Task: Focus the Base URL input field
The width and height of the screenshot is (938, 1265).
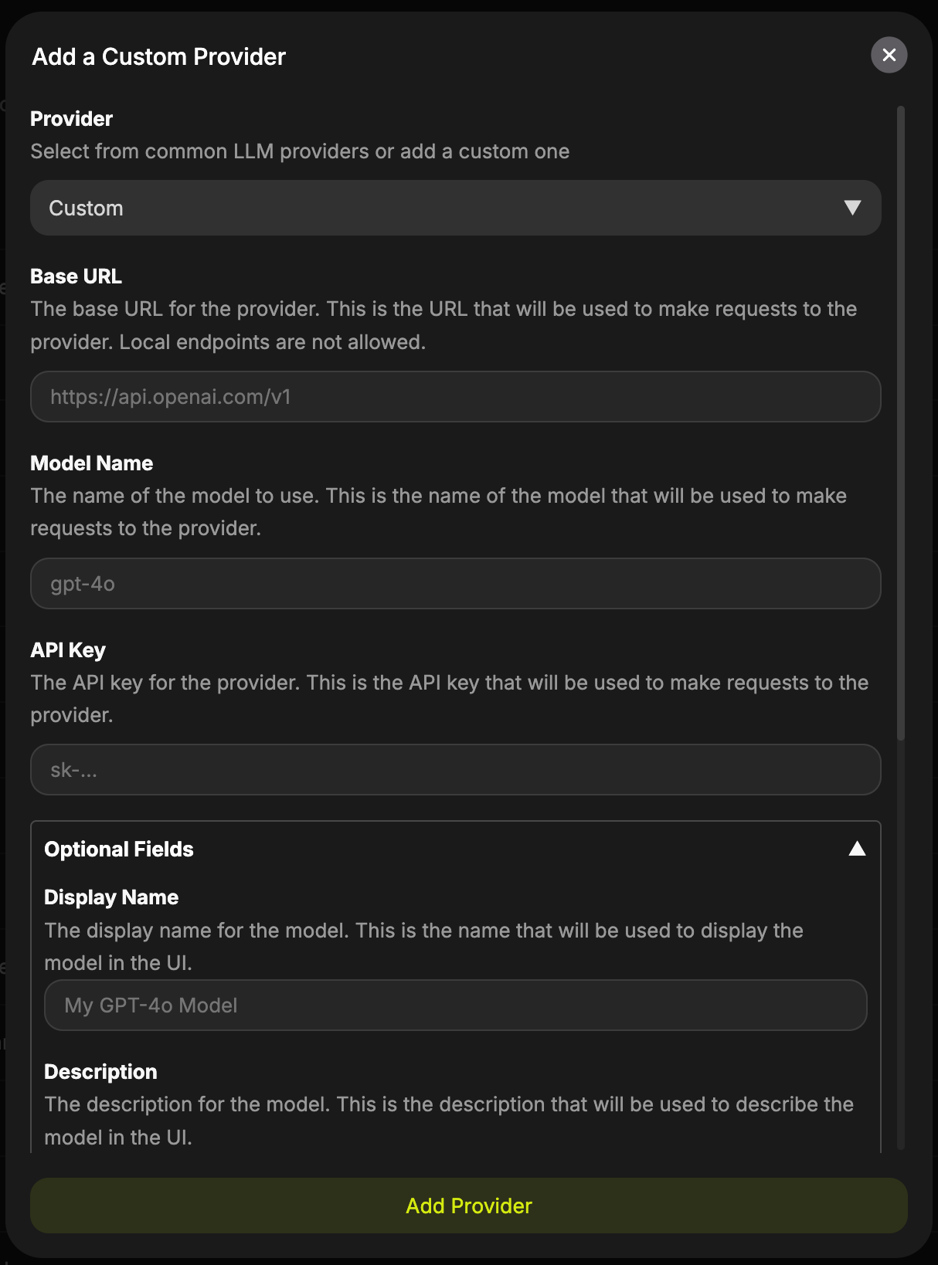Action: [x=454, y=397]
